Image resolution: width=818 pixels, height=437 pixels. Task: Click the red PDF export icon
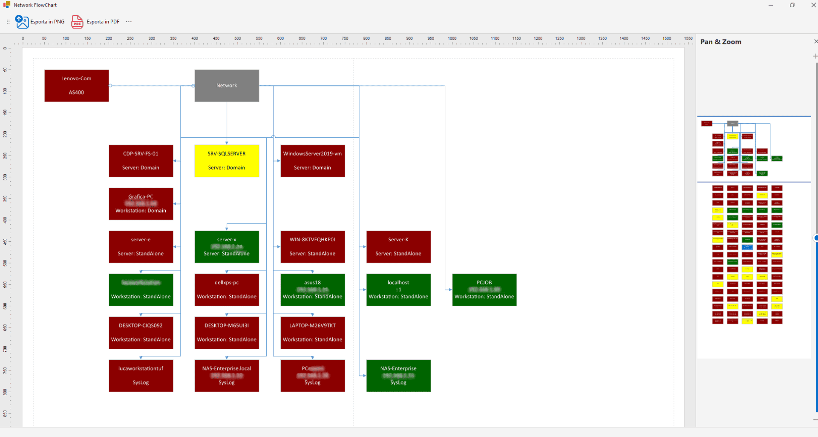(x=77, y=22)
